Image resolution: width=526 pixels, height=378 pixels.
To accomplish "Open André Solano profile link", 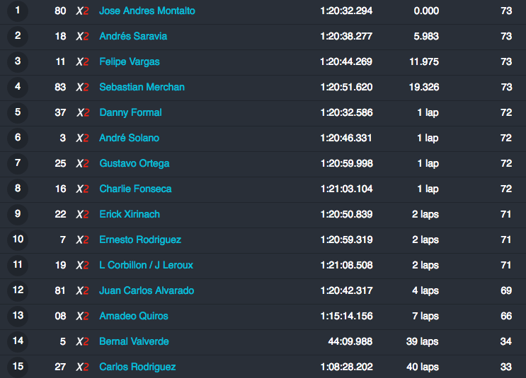I will point(129,138).
